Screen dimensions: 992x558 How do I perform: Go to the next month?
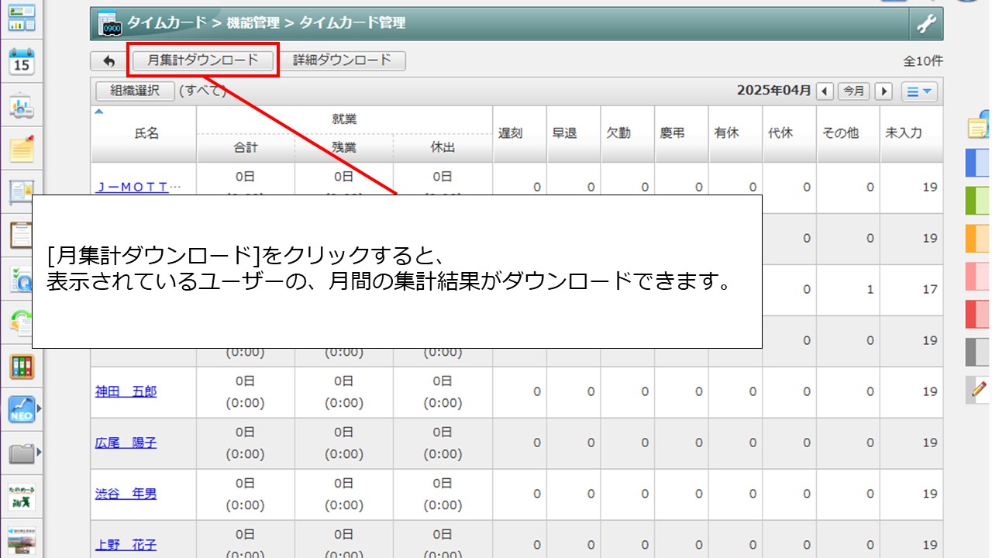pos(883,91)
